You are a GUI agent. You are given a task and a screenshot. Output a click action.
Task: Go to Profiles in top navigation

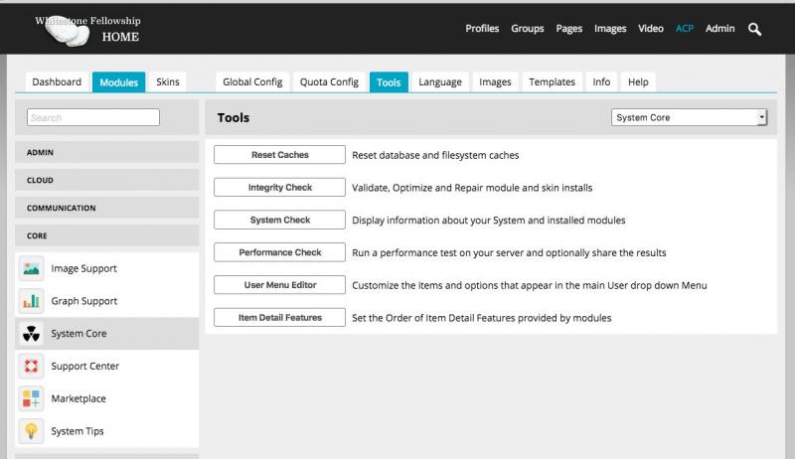(x=482, y=29)
